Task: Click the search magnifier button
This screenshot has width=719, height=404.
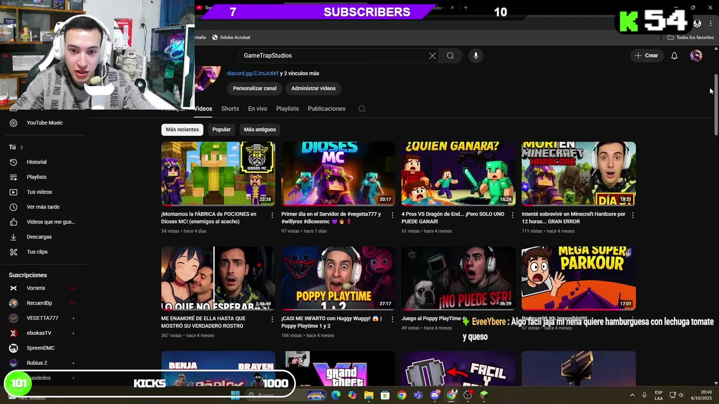Action: click(450, 56)
